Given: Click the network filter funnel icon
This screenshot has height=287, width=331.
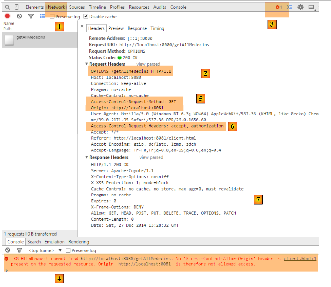Looking at the screenshot, I should 31,16.
